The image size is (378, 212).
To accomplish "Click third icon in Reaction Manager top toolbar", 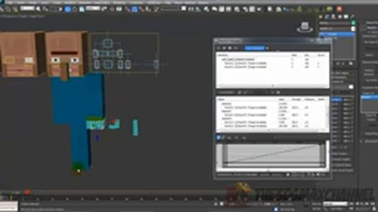I will (230, 48).
